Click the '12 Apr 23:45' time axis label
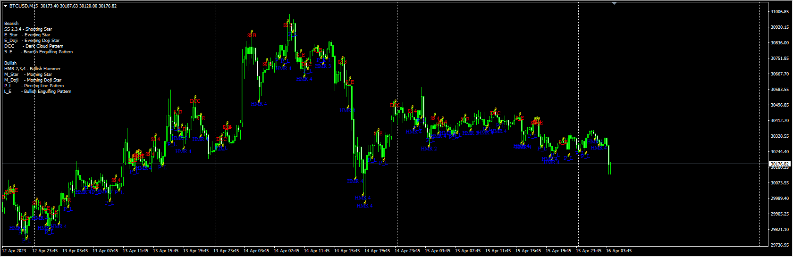The image size is (793, 257). click(45, 251)
